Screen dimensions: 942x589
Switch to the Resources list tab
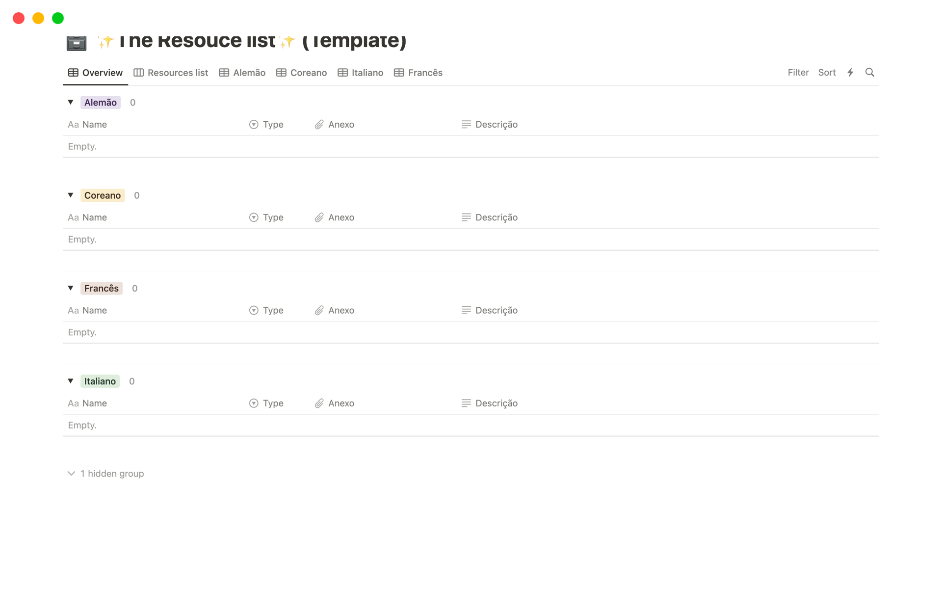170,73
